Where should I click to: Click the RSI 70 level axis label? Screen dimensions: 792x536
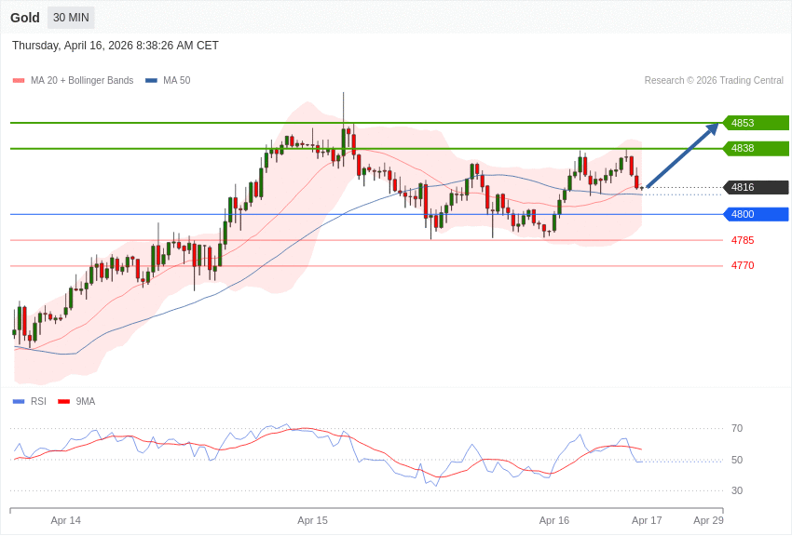[737, 428]
